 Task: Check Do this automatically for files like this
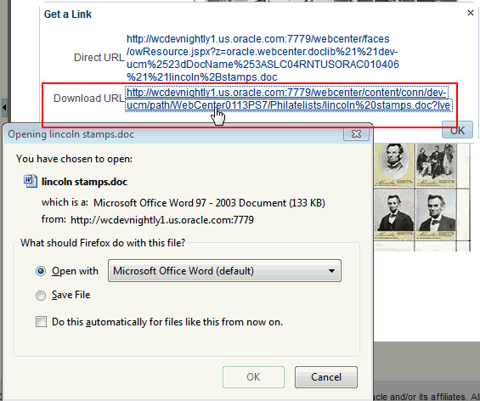[41, 322]
